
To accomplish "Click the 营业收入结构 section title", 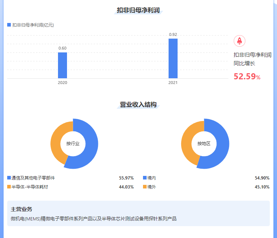I will 138,105.
